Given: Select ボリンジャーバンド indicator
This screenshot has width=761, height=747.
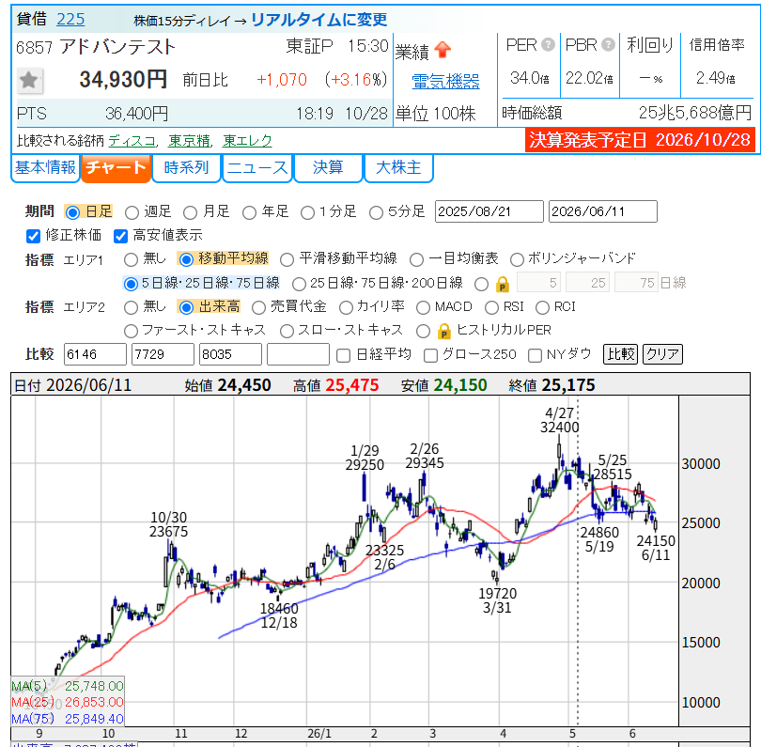Looking at the screenshot, I should [517, 259].
